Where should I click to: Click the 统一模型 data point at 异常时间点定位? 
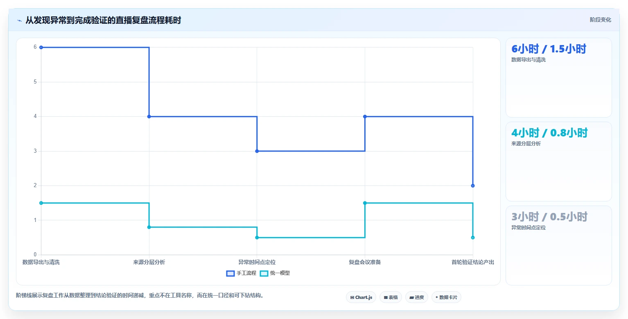257,238
